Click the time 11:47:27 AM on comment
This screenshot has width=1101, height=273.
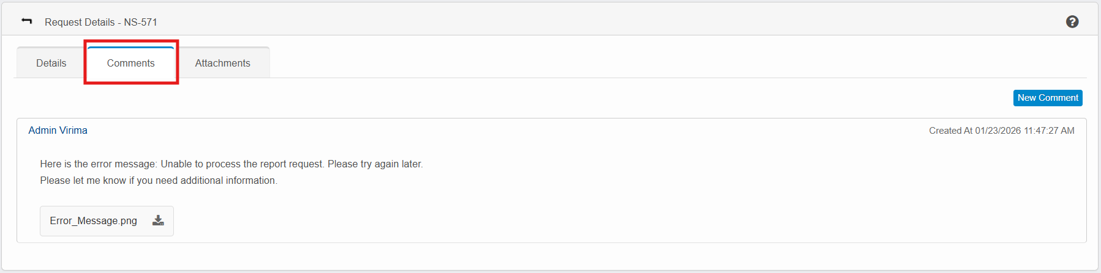tap(1049, 131)
